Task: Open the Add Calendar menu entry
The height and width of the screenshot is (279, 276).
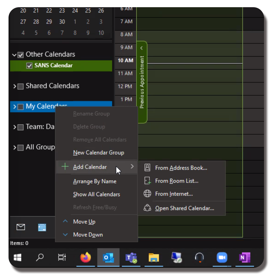Action: (97, 167)
